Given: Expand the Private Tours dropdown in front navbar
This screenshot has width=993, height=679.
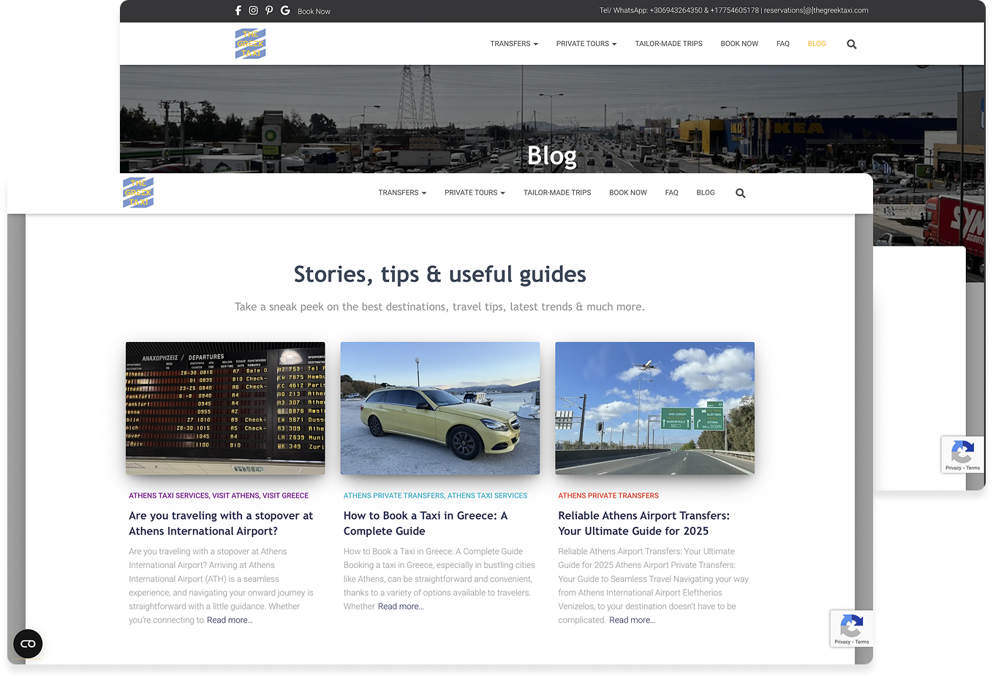Looking at the screenshot, I should 474,193.
